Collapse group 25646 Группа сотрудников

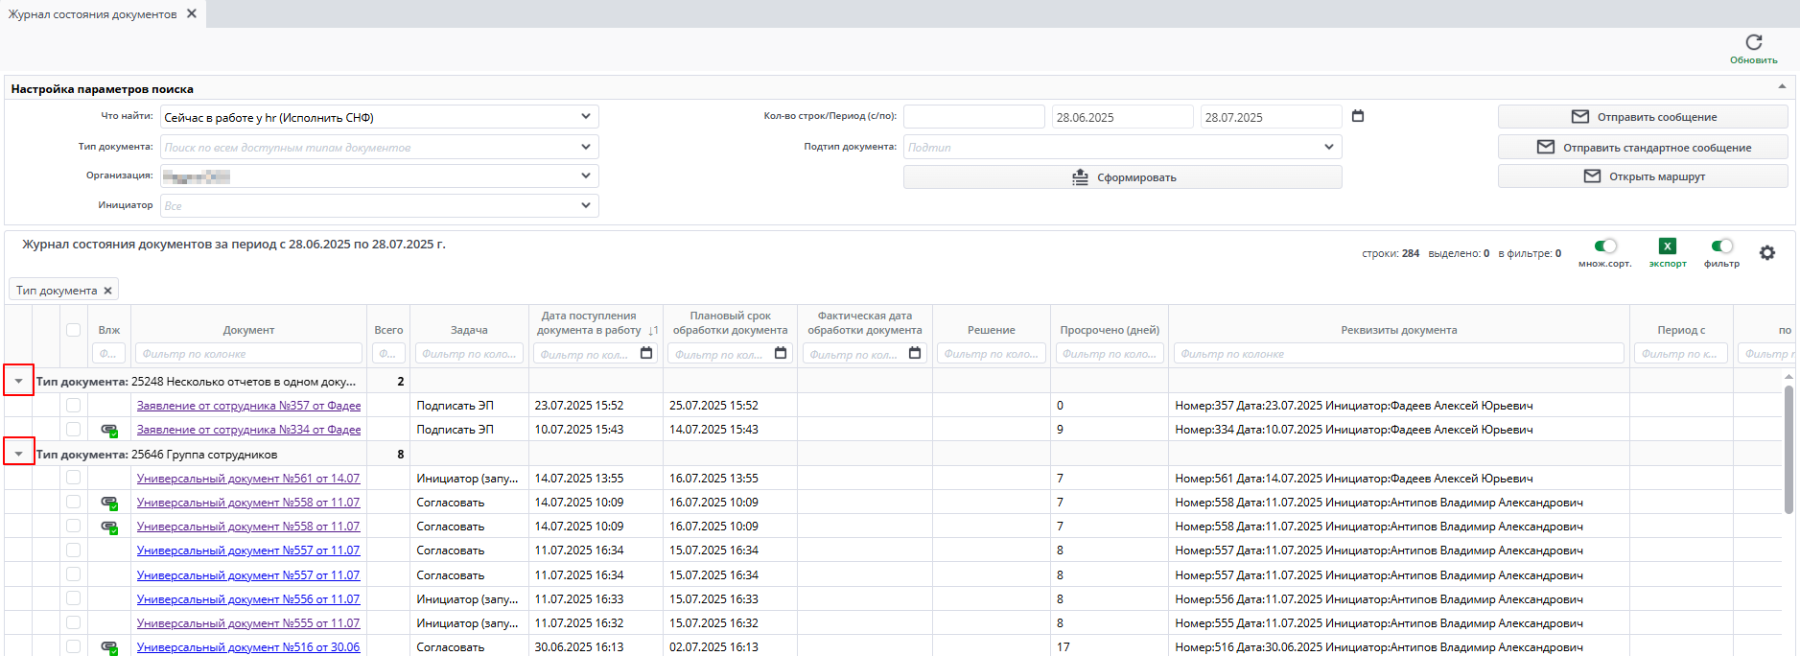click(x=18, y=454)
